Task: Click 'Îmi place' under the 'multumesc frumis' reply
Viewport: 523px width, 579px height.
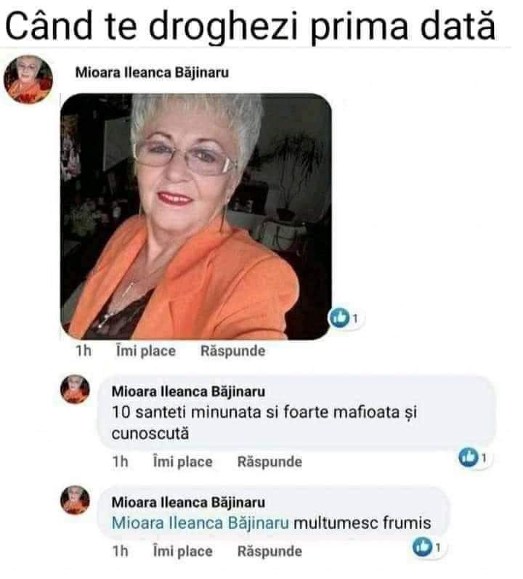Action: (183, 551)
